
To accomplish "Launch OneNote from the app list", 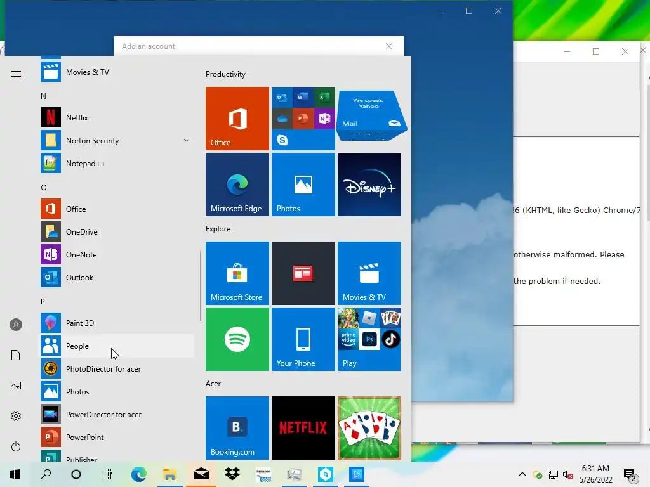I will click(117, 254).
